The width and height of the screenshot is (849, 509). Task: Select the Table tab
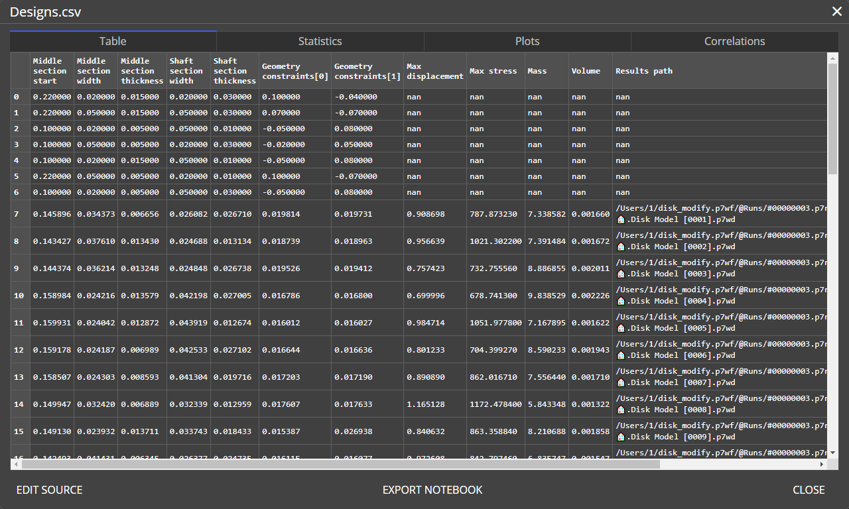113,41
